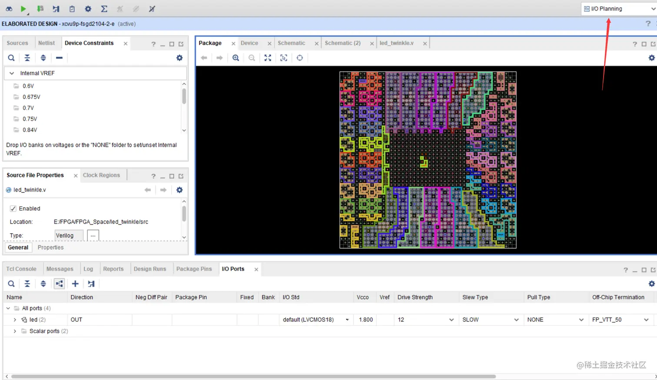This screenshot has width=657, height=380.
Task: Go to next Package view with the forward arrow
Action: click(x=220, y=58)
